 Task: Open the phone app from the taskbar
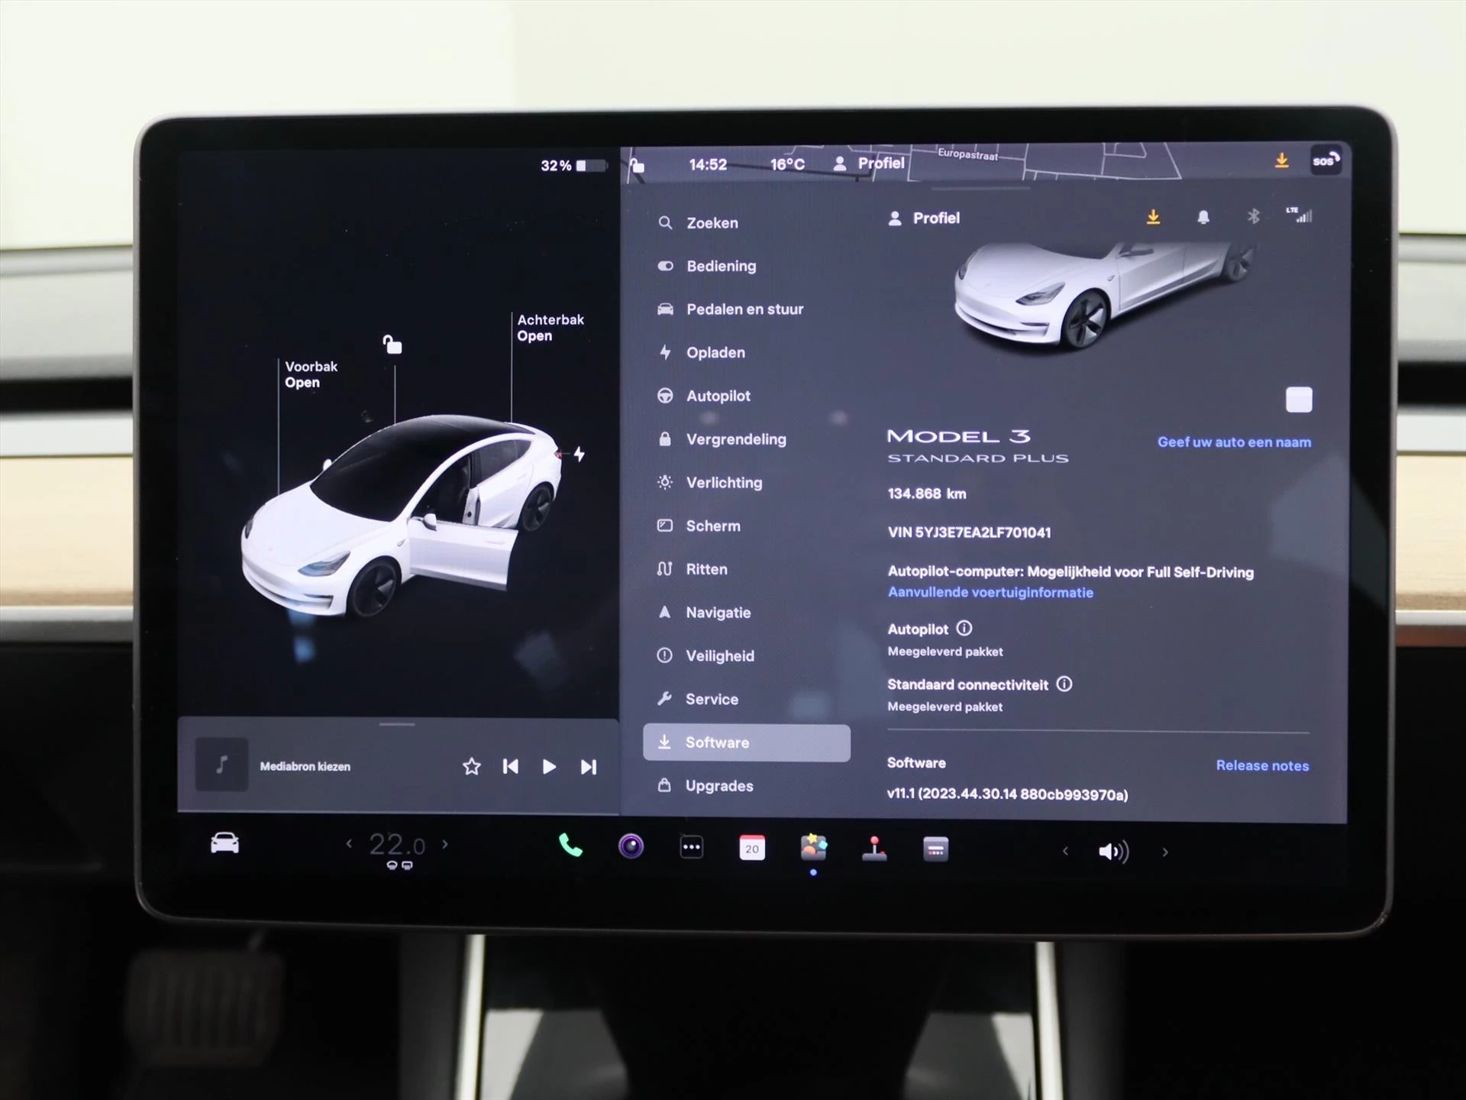[570, 846]
